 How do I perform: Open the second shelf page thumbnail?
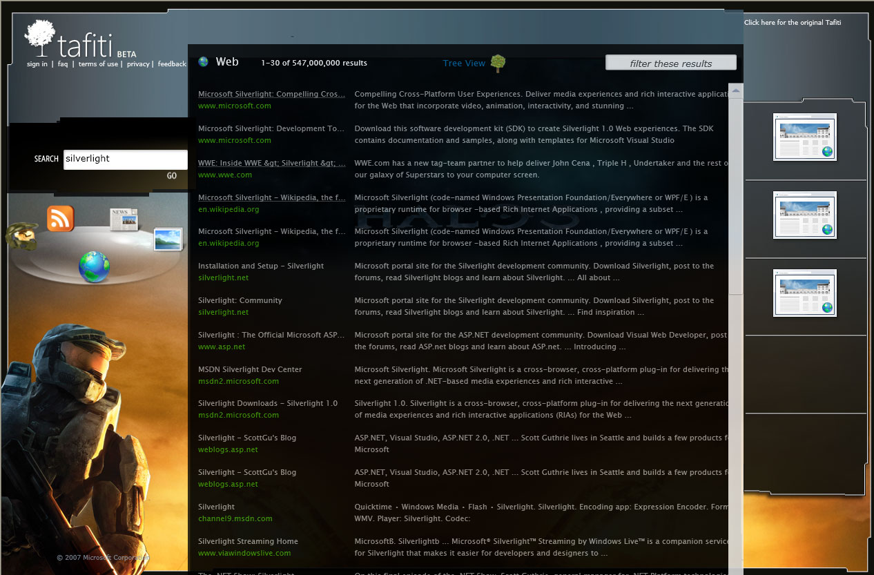[805, 215]
